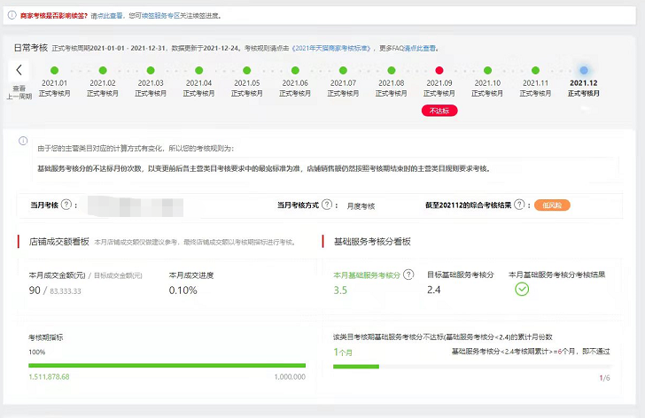The width and height of the screenshot is (645, 418).
Task: Click the orange 低风险 result badge
Action: tap(552, 205)
